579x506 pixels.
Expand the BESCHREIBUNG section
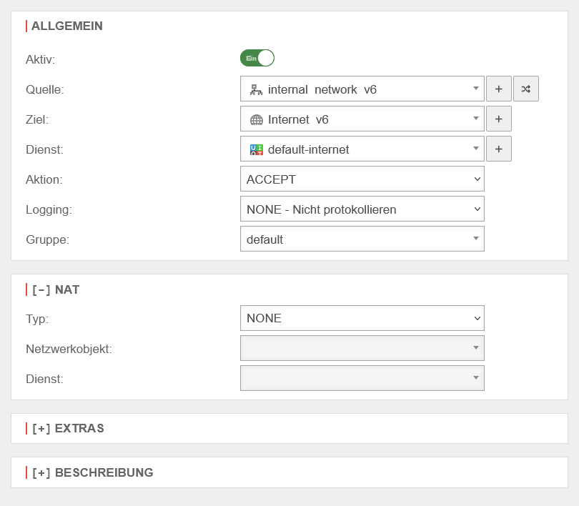point(41,472)
